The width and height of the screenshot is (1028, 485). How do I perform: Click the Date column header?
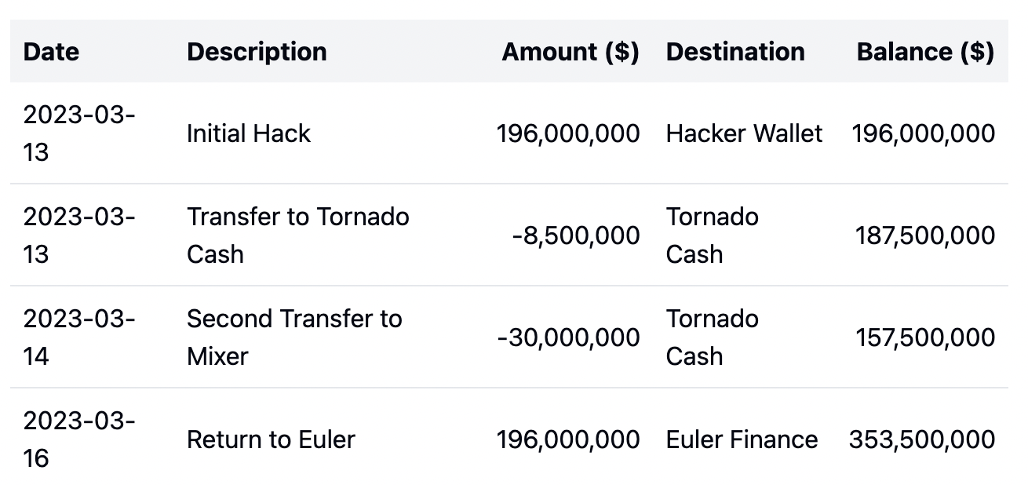(x=51, y=52)
